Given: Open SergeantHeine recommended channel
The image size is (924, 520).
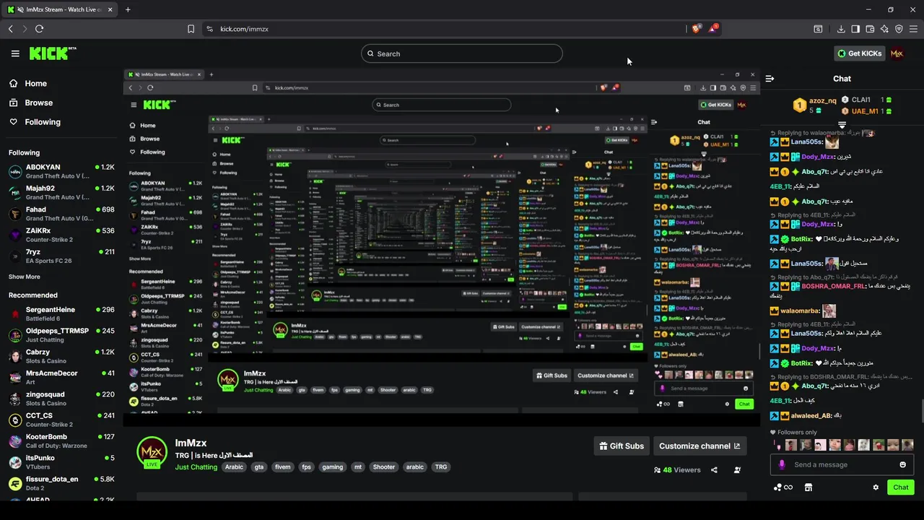Looking at the screenshot, I should (61, 313).
